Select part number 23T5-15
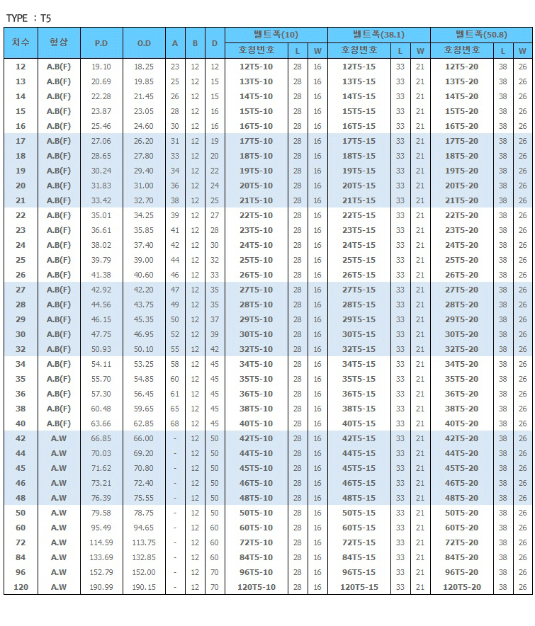The image size is (535, 626). click(359, 230)
